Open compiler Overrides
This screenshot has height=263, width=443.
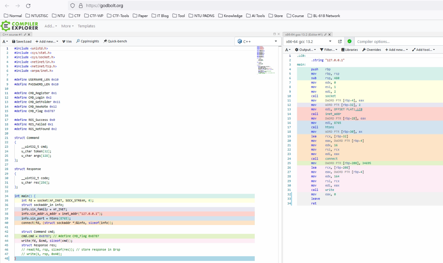point(371,50)
